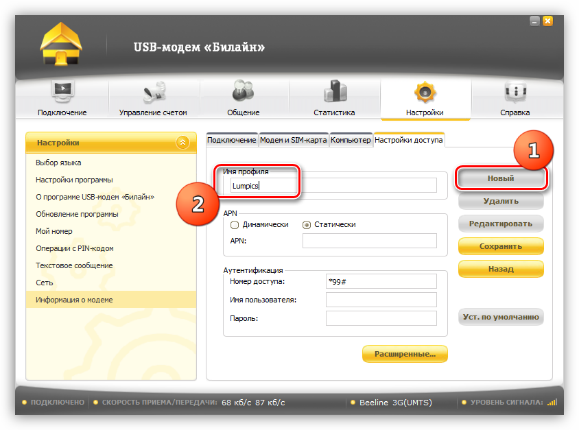The image size is (579, 430).
Task: Click the signal level bars icon
Action: pos(552,402)
